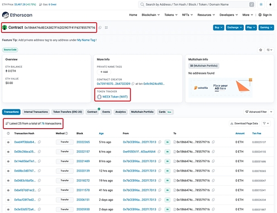
Task: Show the contract address QR code
Action: 106,28
